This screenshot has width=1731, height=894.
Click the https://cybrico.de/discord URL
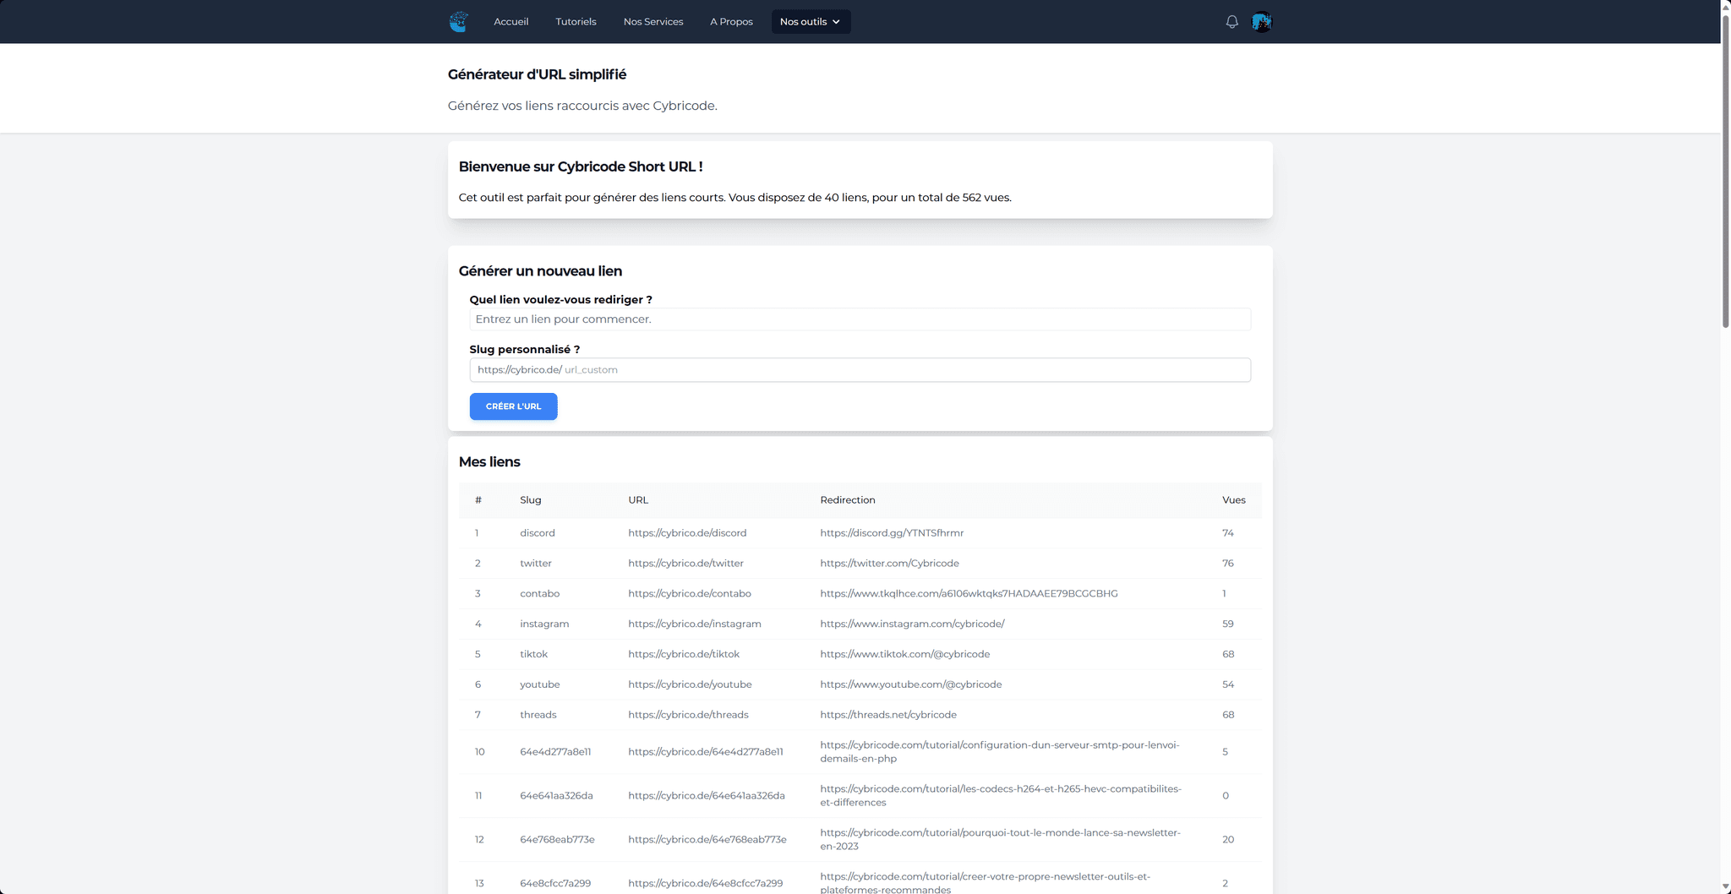(x=687, y=533)
